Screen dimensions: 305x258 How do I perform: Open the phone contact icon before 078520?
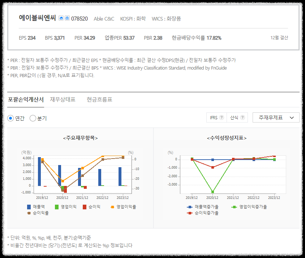click(x=67, y=18)
